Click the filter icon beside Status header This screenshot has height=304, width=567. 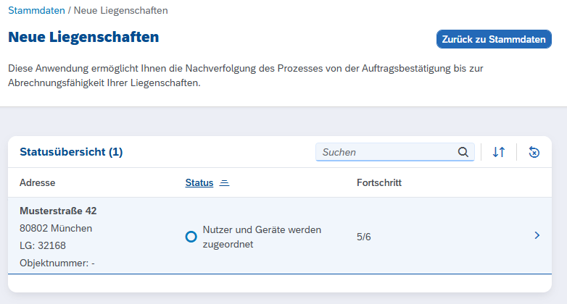pyautogui.click(x=224, y=183)
